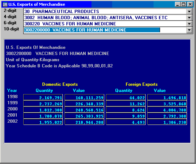Open the 2-digit commodity dropdown arrow

click(189, 12)
